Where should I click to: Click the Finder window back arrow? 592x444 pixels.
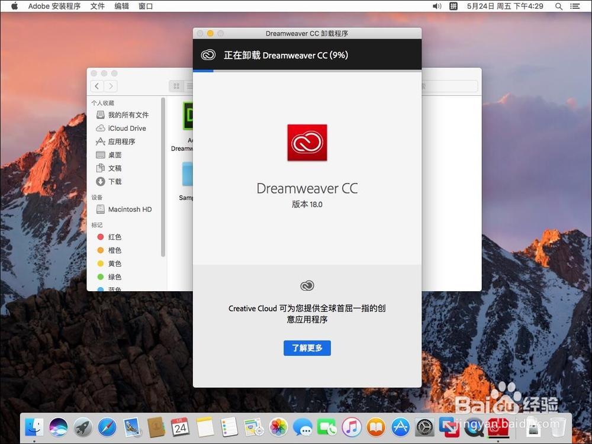[x=97, y=86]
